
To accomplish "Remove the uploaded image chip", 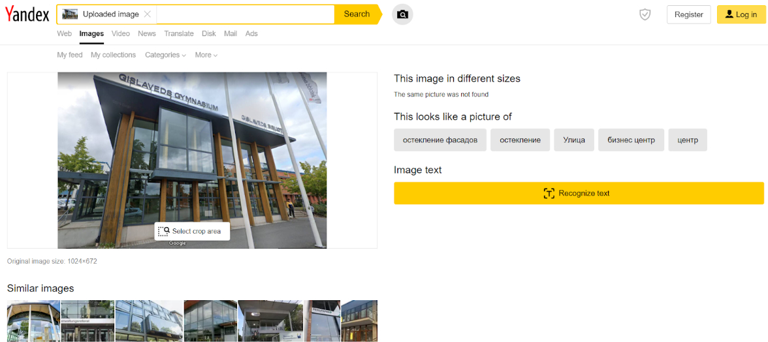I will point(148,14).
